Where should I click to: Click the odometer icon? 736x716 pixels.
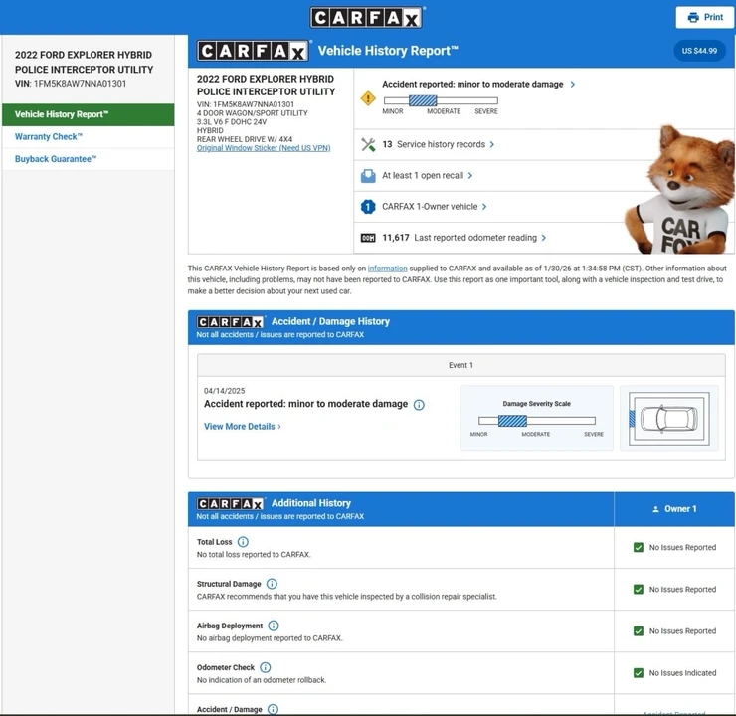click(x=368, y=238)
